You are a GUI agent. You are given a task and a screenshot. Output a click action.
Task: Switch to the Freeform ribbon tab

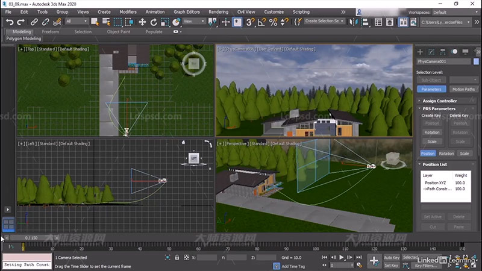pos(51,32)
